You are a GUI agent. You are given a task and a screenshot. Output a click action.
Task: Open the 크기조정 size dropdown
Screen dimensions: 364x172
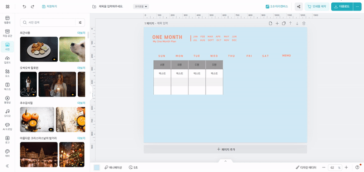(x=141, y=6)
